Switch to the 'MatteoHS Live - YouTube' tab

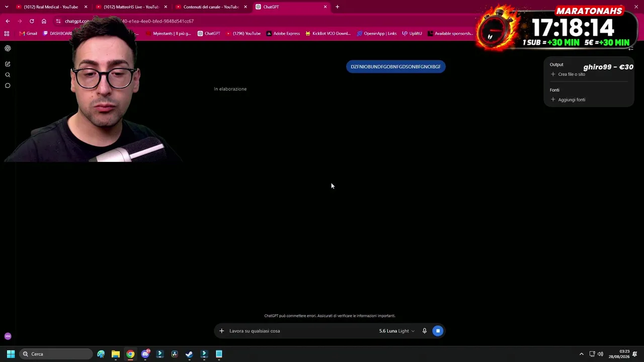131,7
